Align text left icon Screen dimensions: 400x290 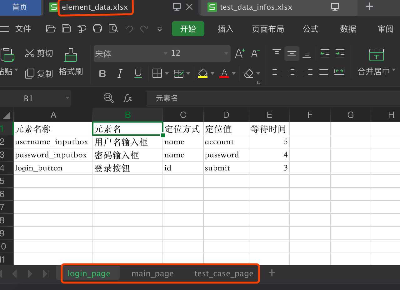click(x=277, y=74)
